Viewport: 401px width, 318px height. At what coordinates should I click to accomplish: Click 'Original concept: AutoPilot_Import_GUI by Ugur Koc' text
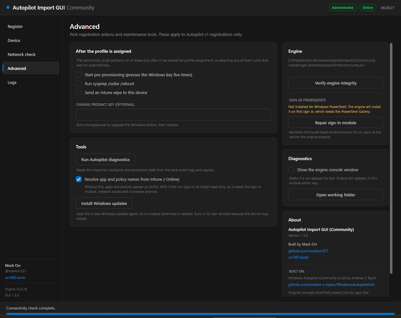(329, 293)
